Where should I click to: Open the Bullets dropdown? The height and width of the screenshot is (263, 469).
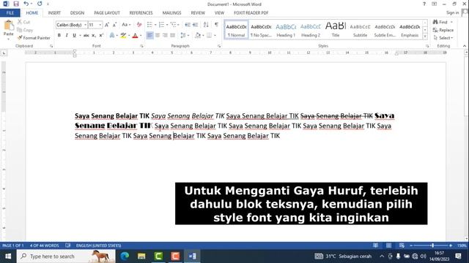pos(155,25)
